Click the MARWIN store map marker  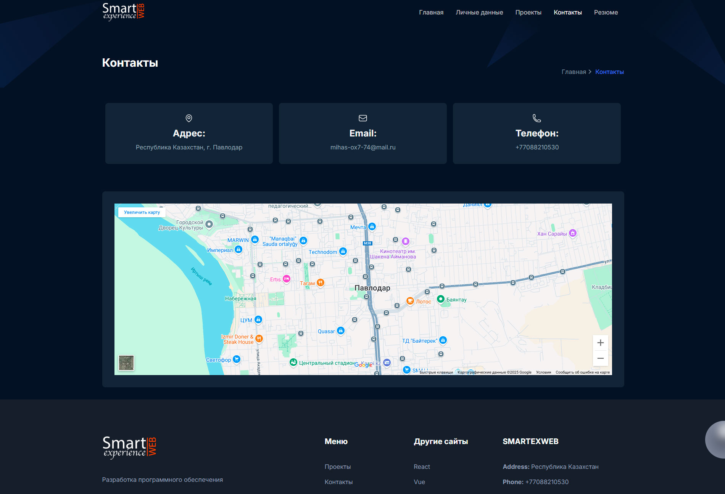point(255,239)
